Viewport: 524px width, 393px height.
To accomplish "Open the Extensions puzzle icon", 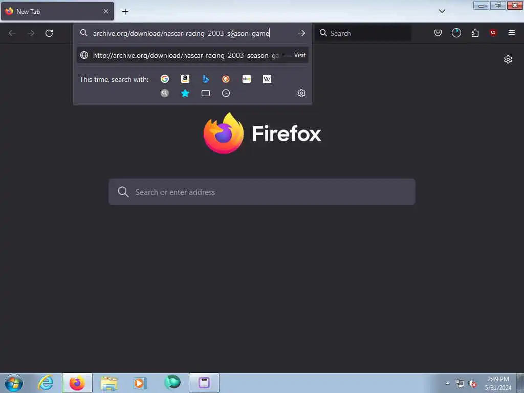I will pyautogui.click(x=475, y=33).
